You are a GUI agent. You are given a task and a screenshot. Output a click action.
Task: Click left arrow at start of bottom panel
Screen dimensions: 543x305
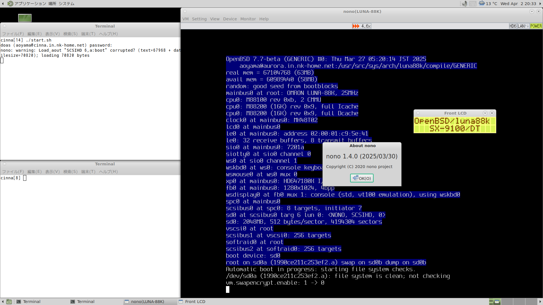(3, 302)
